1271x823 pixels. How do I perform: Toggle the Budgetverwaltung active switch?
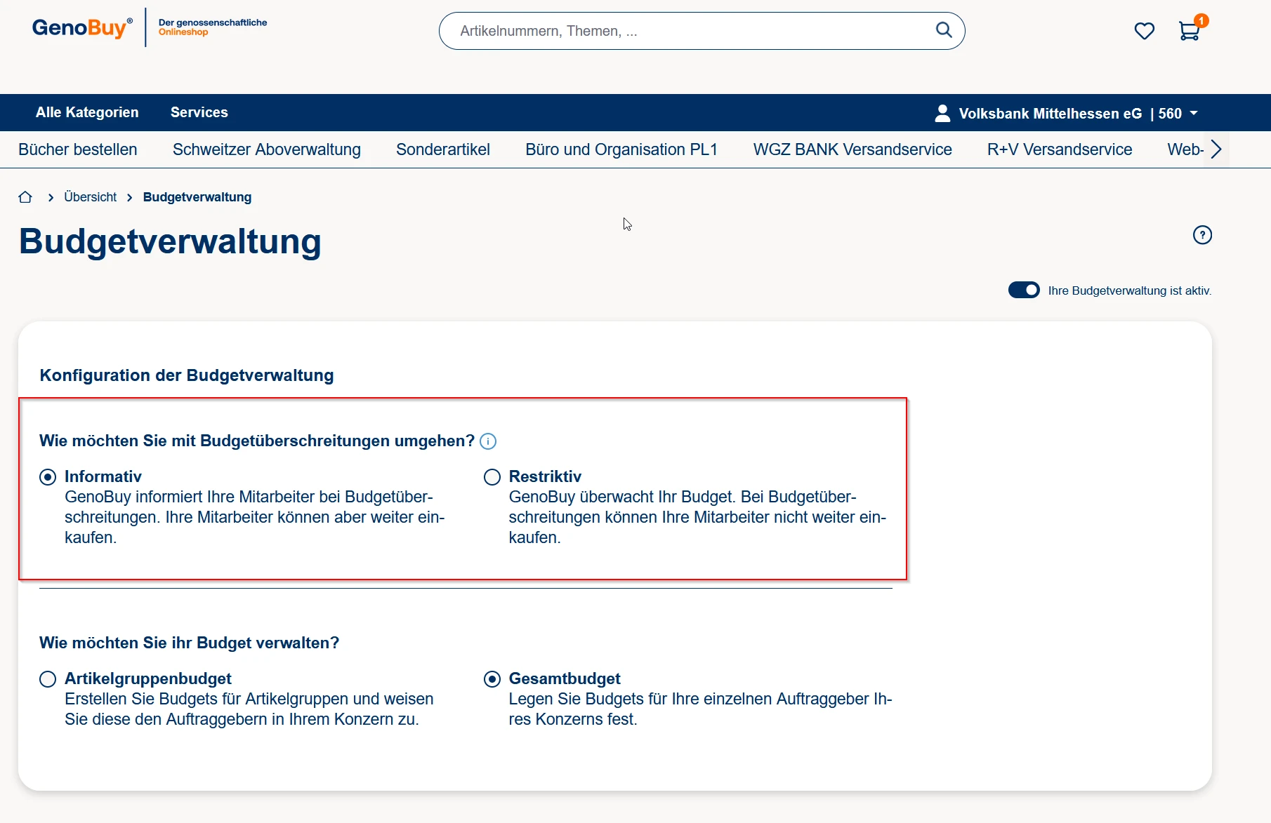coord(1024,290)
